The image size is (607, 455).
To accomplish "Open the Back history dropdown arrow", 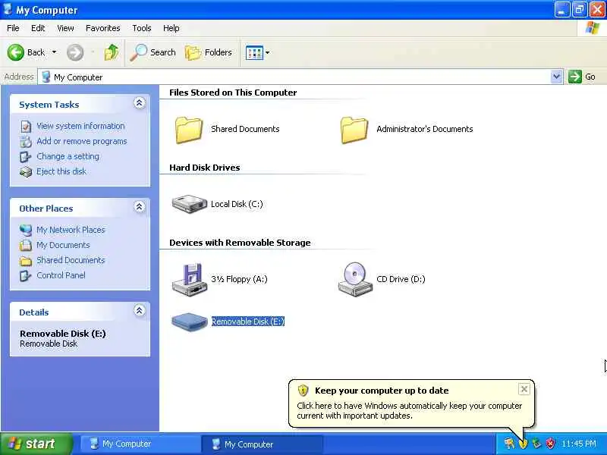I will coord(54,52).
